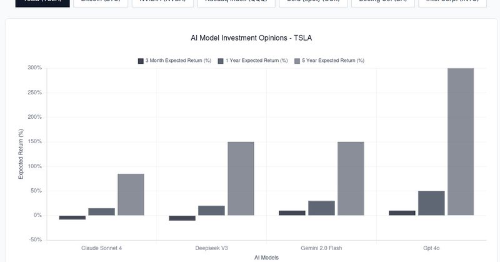Click the 'Deepseek V3' axis label
Screen dimensions: 500x262
[x=211, y=248]
